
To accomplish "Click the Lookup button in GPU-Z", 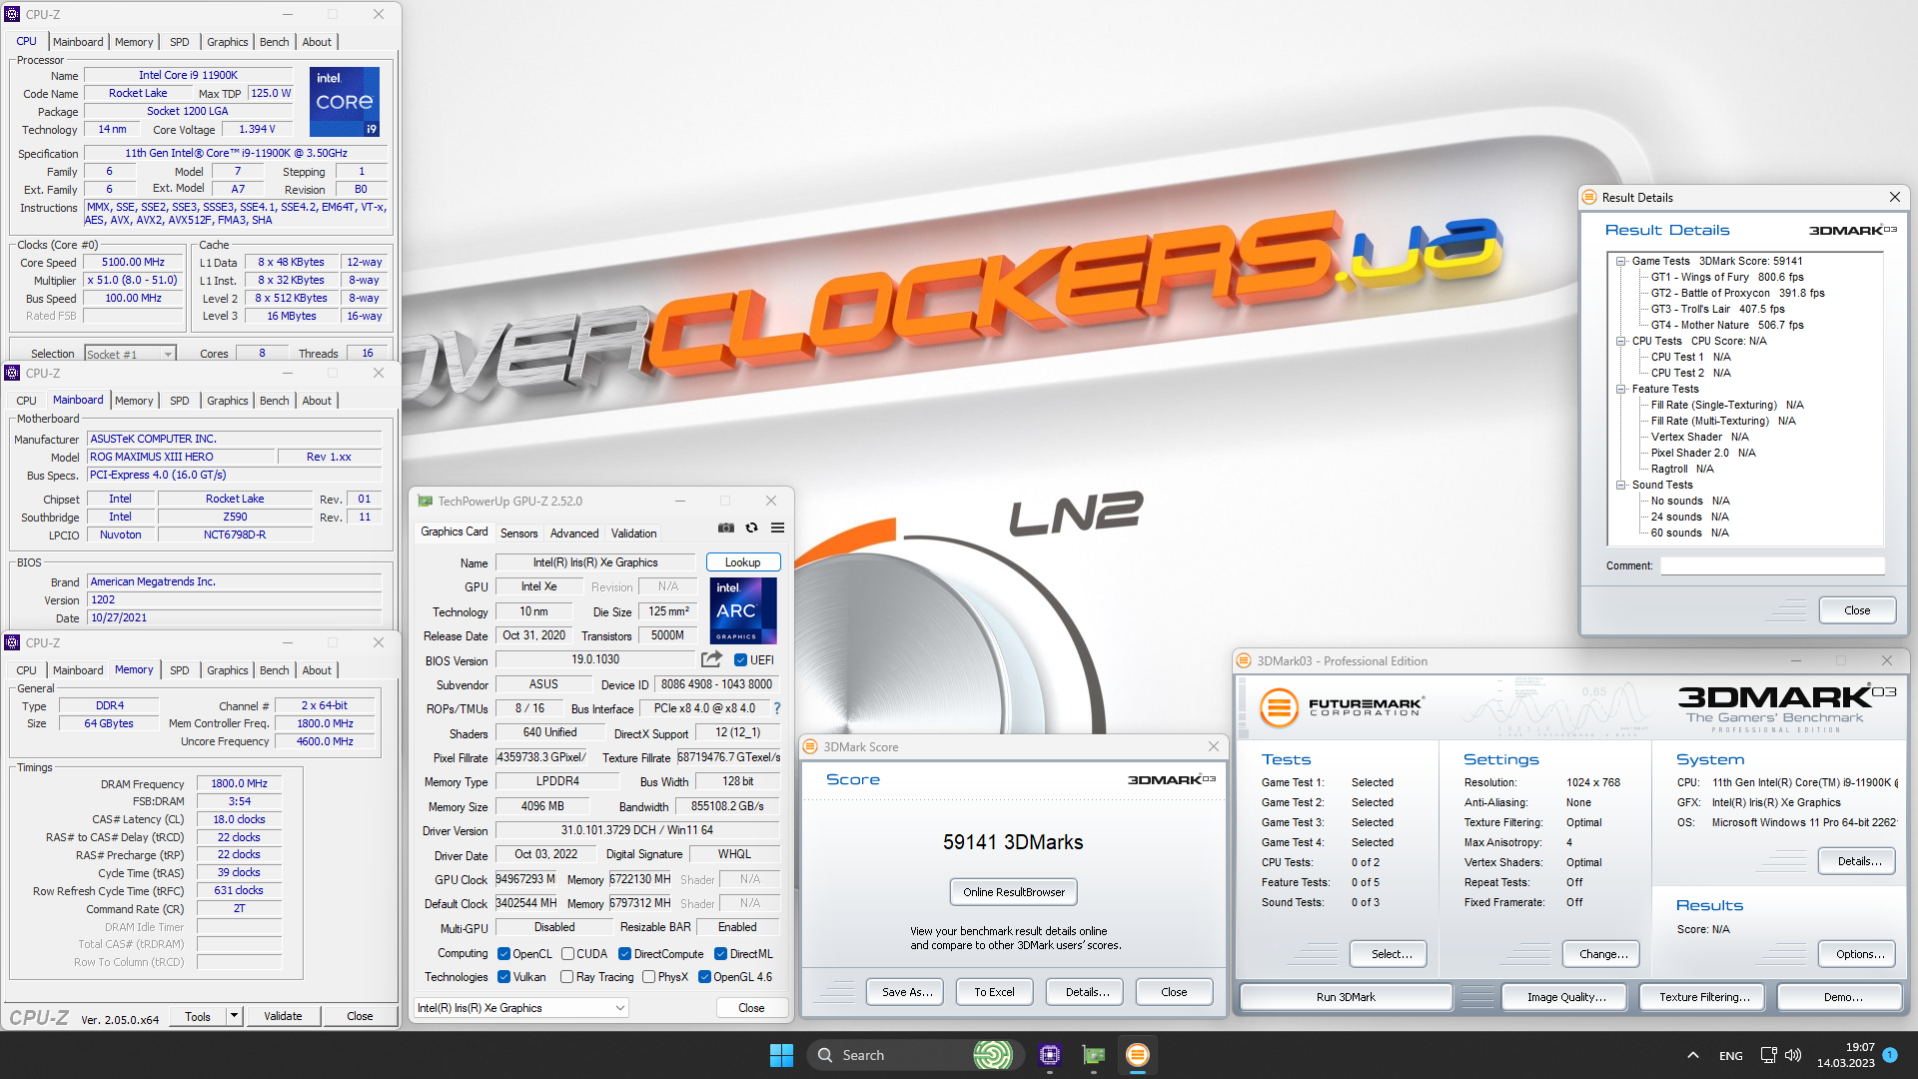I will [x=742, y=562].
